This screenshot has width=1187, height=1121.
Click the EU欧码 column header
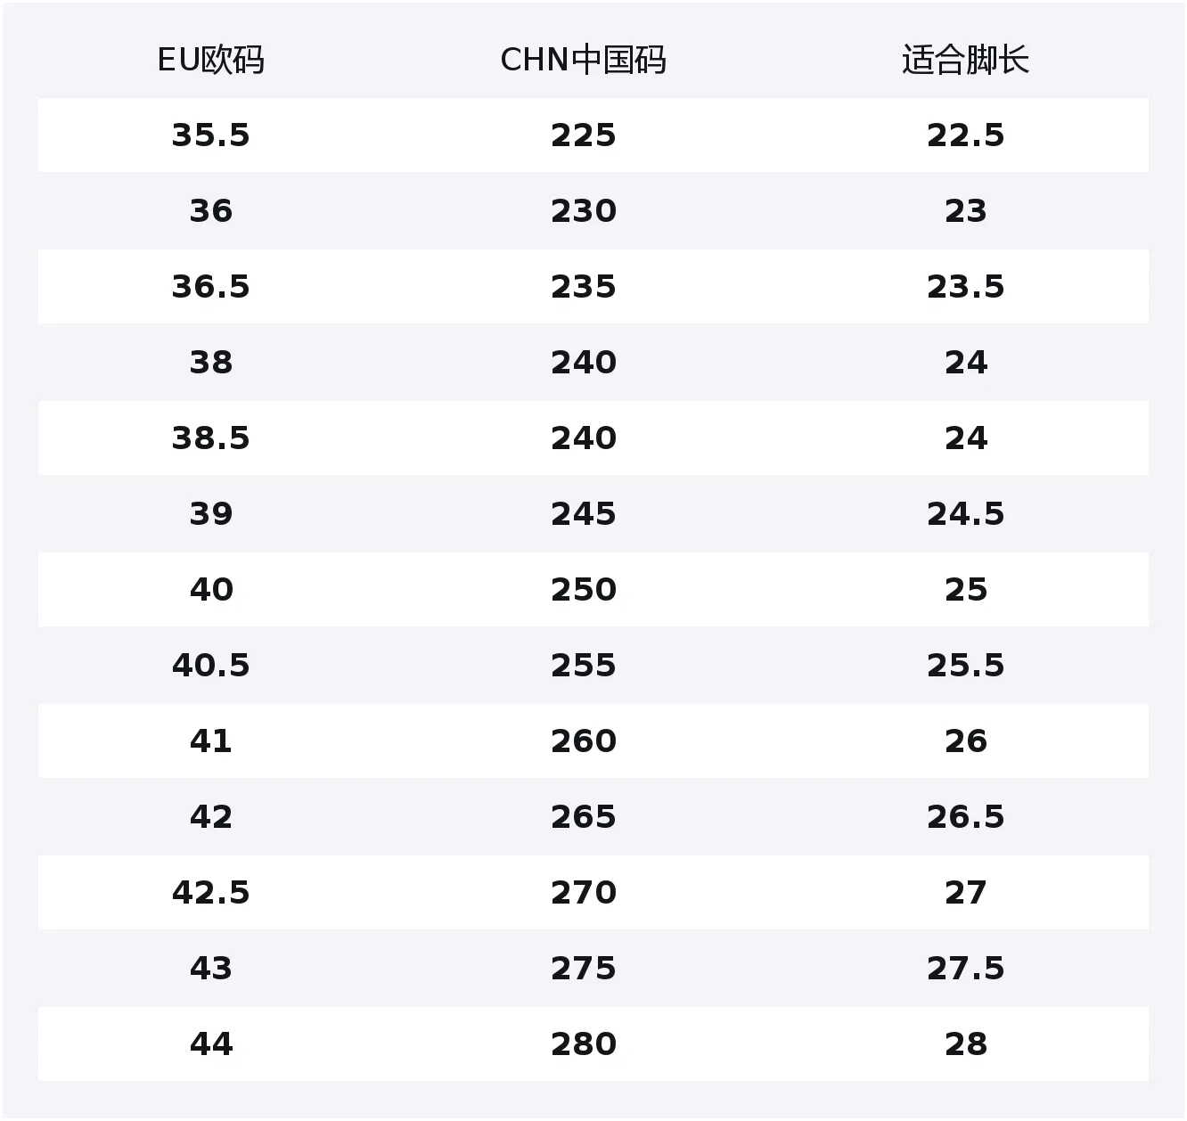(211, 60)
